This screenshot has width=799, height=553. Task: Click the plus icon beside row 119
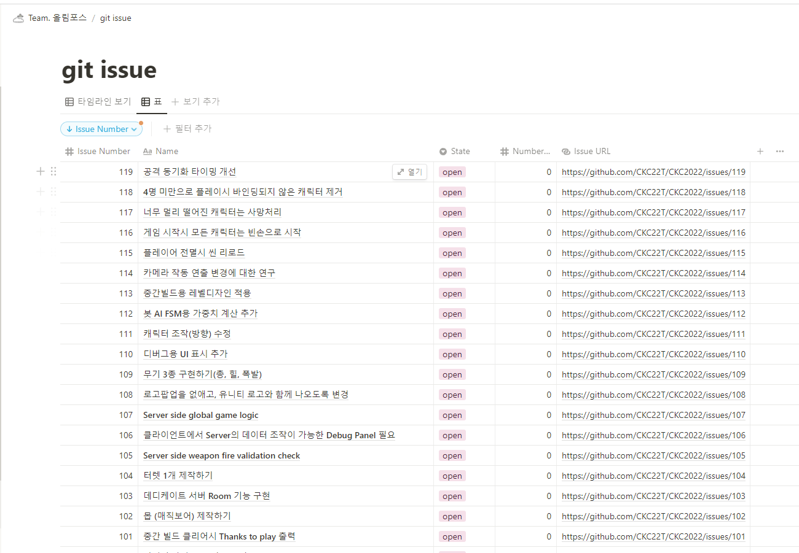(41, 172)
